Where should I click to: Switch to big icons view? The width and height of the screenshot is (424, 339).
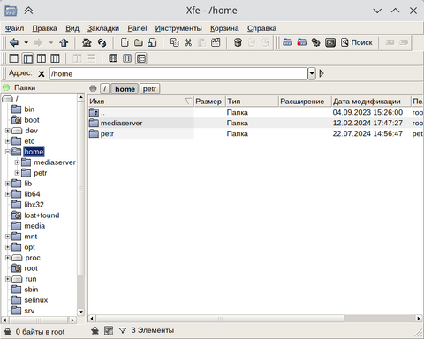coord(113,58)
